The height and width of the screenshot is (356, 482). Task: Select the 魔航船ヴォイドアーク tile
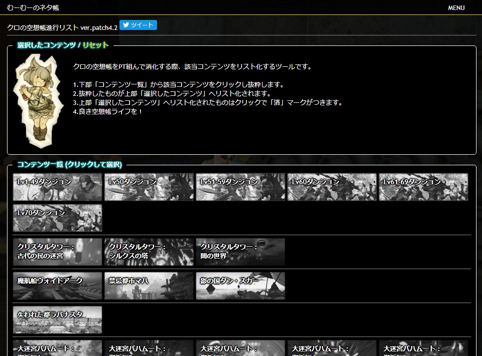point(57,286)
